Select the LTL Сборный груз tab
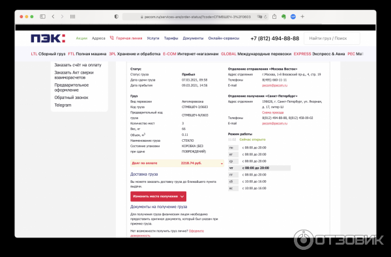This screenshot has width=391, height=257. (48, 54)
